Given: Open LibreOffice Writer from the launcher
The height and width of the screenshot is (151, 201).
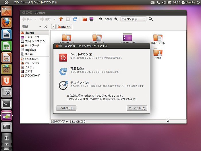Looking at the screenshot, I should click(7, 34).
